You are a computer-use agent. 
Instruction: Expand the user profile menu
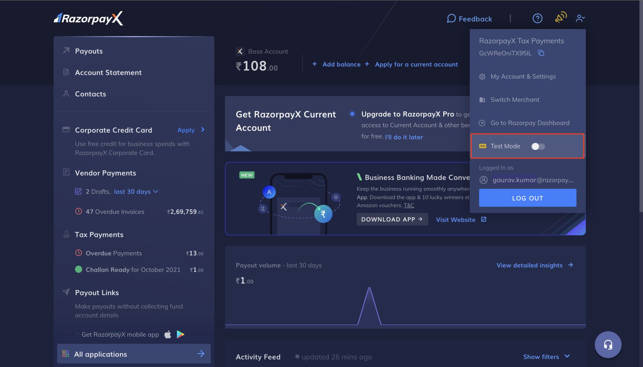580,18
